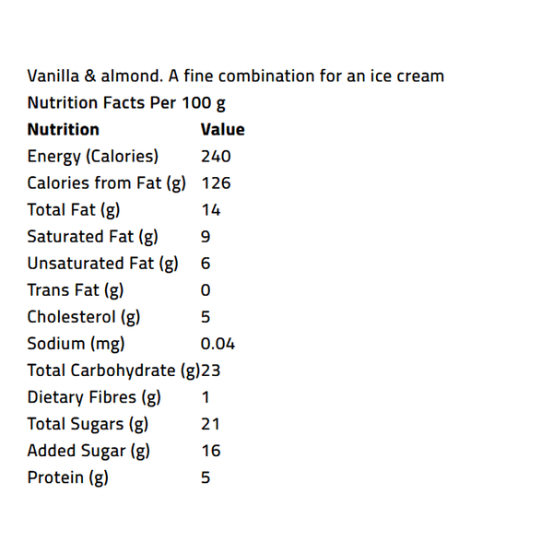Click the 'Nutrition Facts Per 100 g' heading
Screen dimensions: 553x553
tap(126, 102)
